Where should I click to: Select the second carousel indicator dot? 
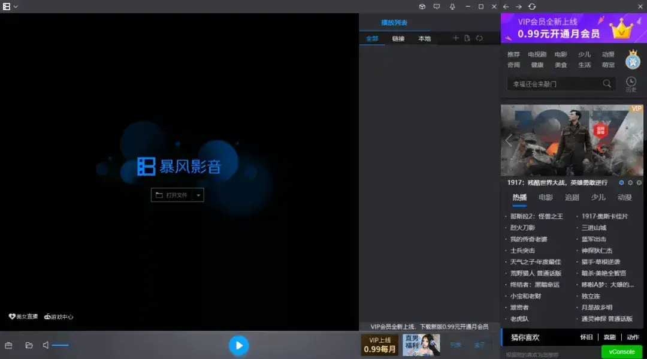[x=630, y=182]
